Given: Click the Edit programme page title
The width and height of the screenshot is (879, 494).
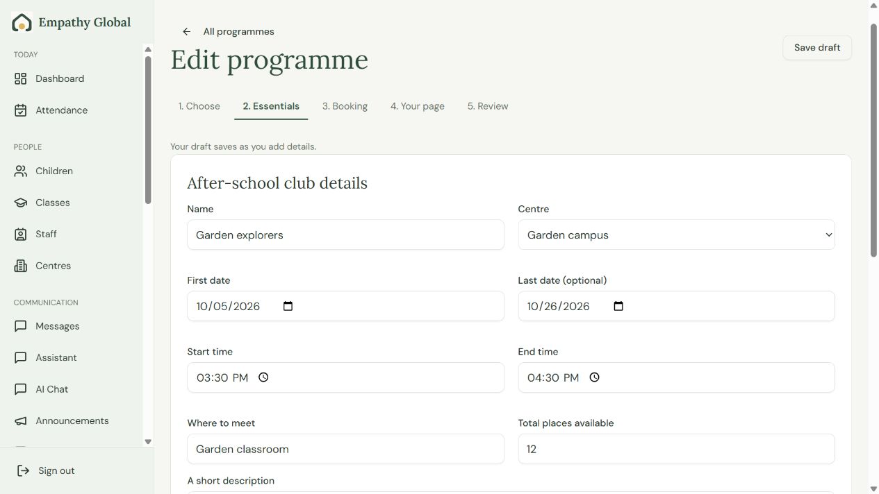Looking at the screenshot, I should point(270,60).
